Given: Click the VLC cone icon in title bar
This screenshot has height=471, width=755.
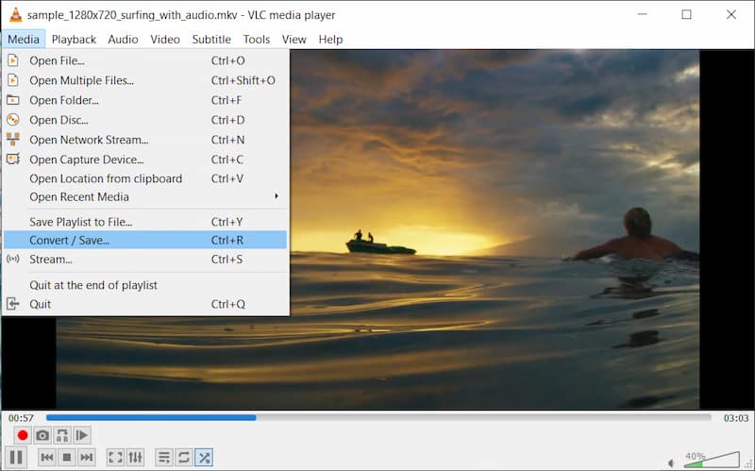Looking at the screenshot, I should pos(15,14).
